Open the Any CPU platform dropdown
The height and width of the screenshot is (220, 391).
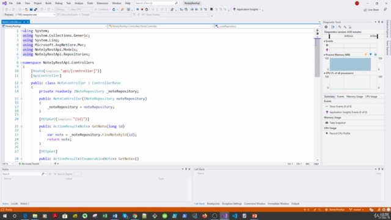(81, 10)
